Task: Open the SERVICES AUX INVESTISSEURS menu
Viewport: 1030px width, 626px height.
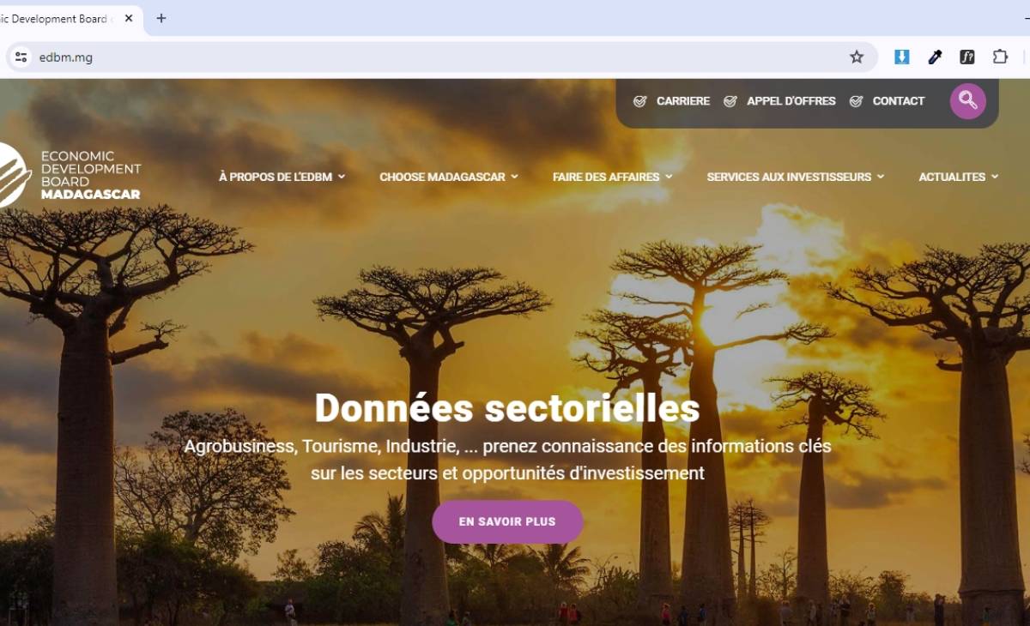Action: click(796, 177)
